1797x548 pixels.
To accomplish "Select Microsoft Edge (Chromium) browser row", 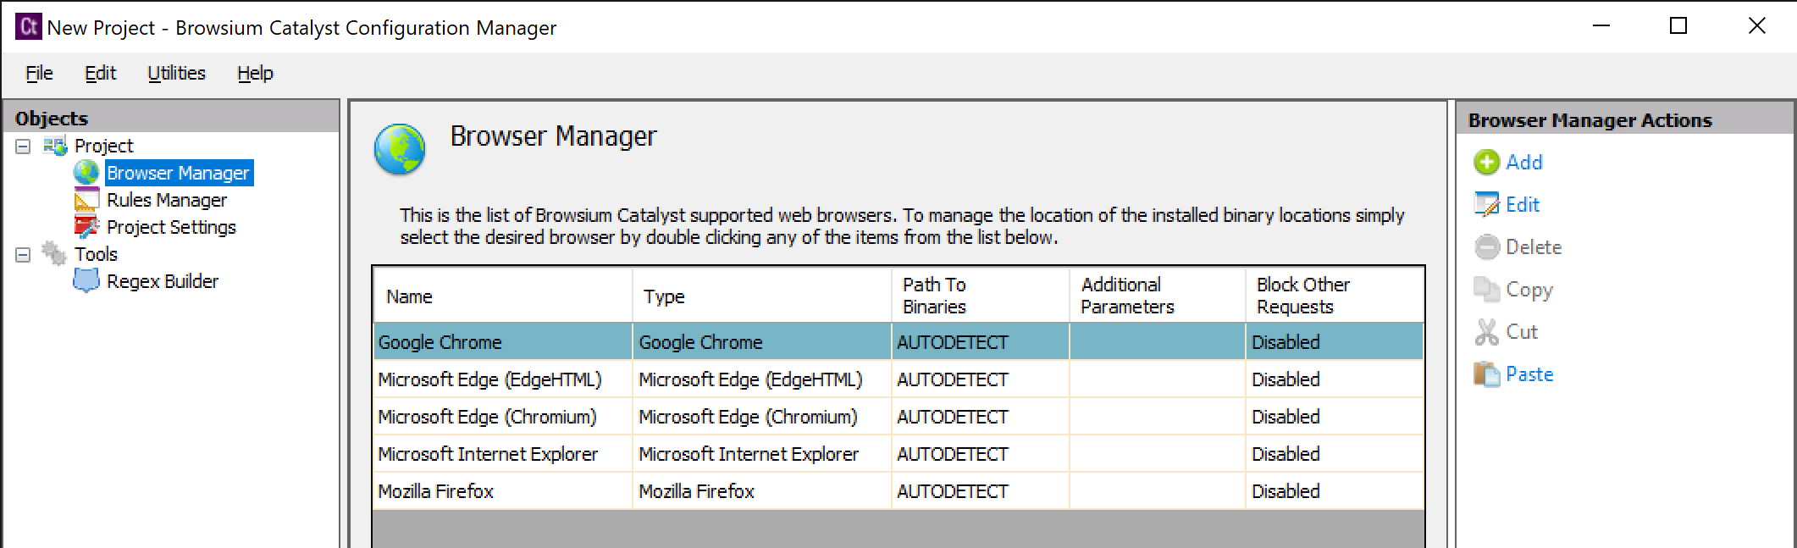I will pyautogui.click(x=487, y=417).
